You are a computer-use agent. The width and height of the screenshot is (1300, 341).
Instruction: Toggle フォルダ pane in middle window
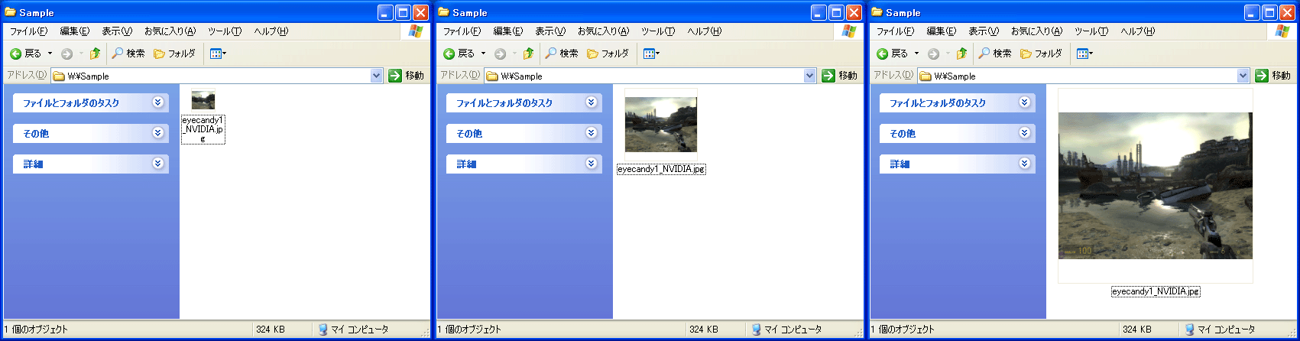point(608,54)
